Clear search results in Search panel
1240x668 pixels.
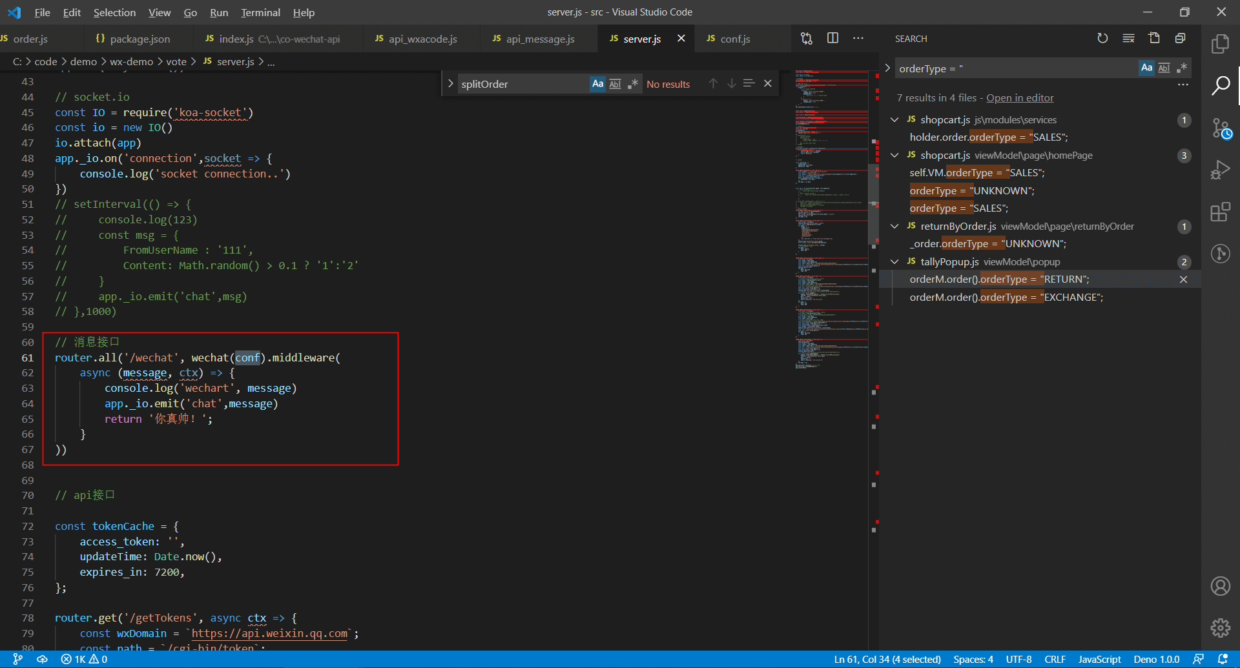click(1128, 39)
